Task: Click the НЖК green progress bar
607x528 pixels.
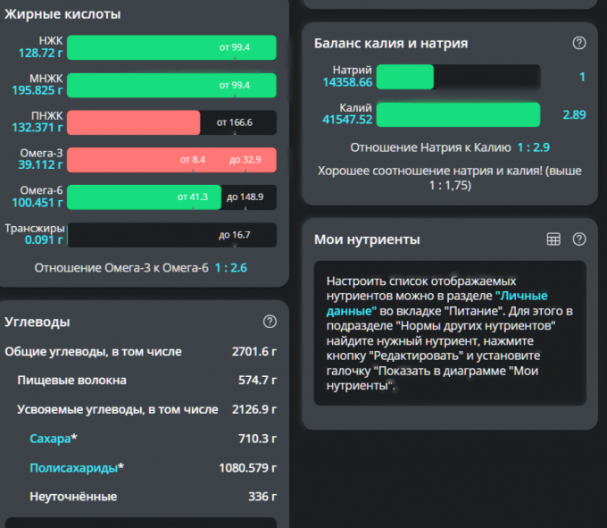Action: pyautogui.click(x=171, y=47)
